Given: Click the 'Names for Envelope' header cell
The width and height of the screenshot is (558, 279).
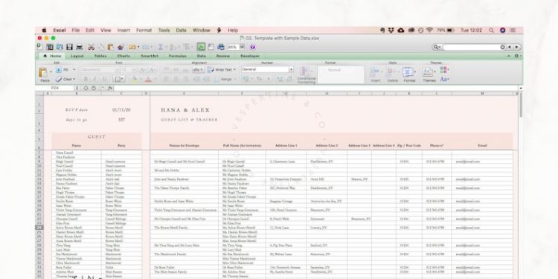Looking at the screenshot, I should (184, 146).
